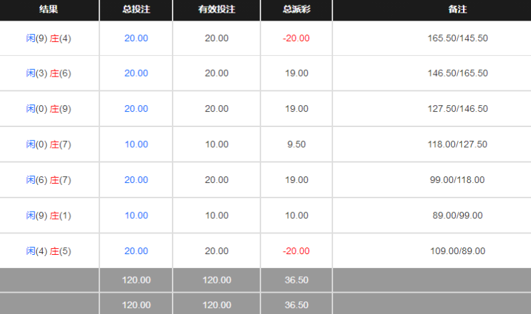Click the 165.50/145.50 remark cell
The width and height of the screenshot is (531, 314).
(458, 38)
